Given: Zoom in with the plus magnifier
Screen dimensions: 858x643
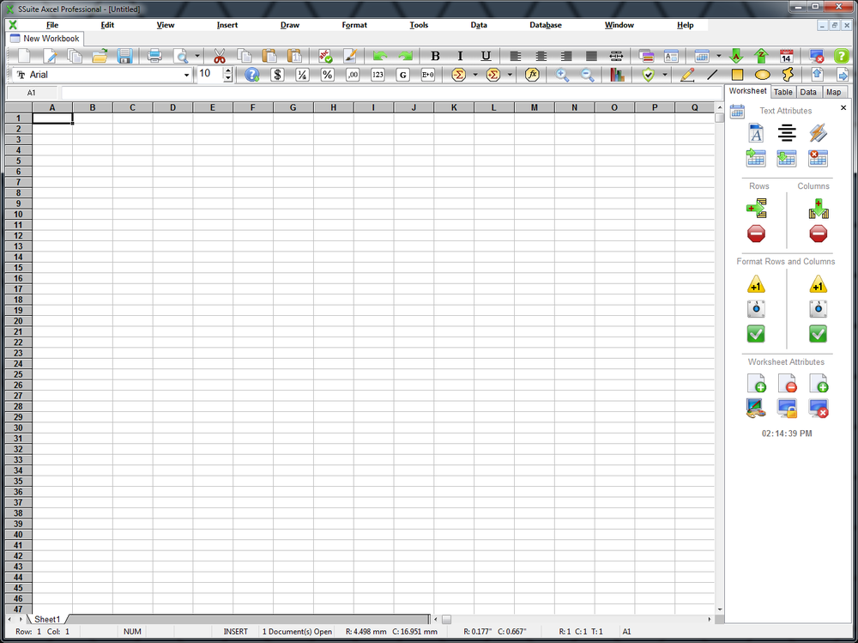Looking at the screenshot, I should [562, 75].
